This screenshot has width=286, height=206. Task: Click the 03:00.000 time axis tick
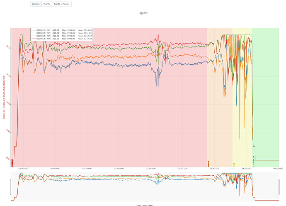[150, 169]
